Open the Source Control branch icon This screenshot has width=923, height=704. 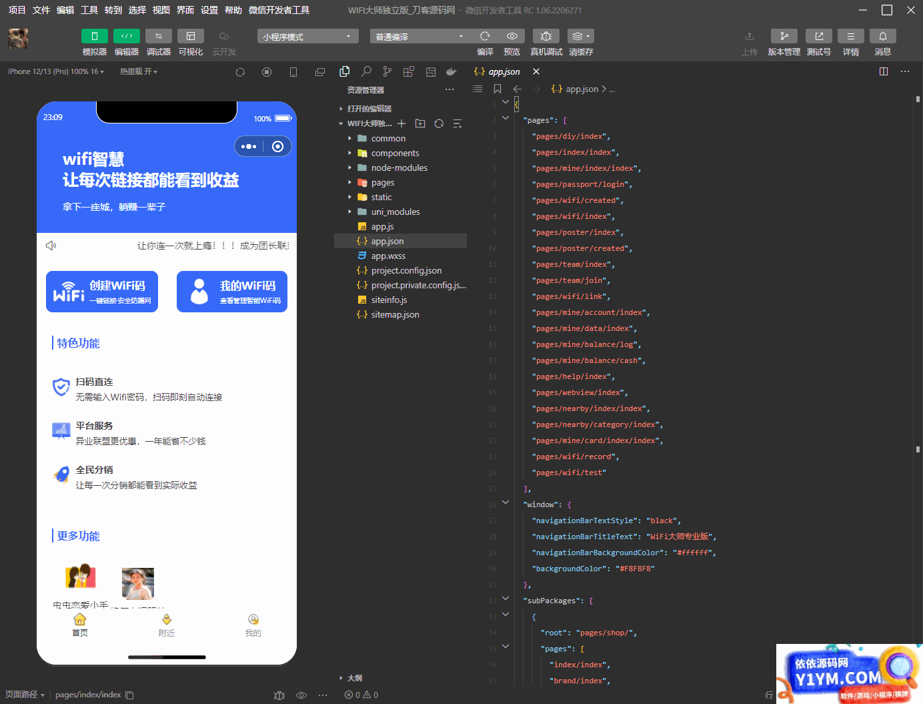[387, 71]
